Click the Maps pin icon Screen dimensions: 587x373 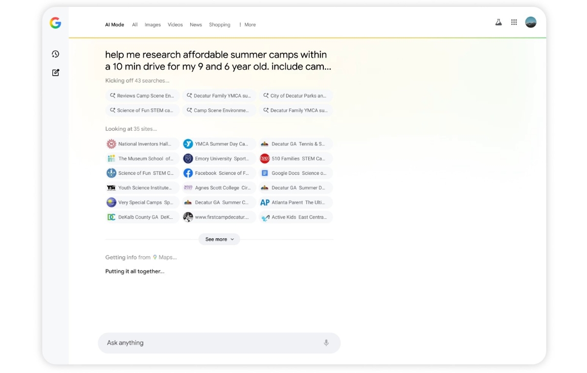coord(155,257)
